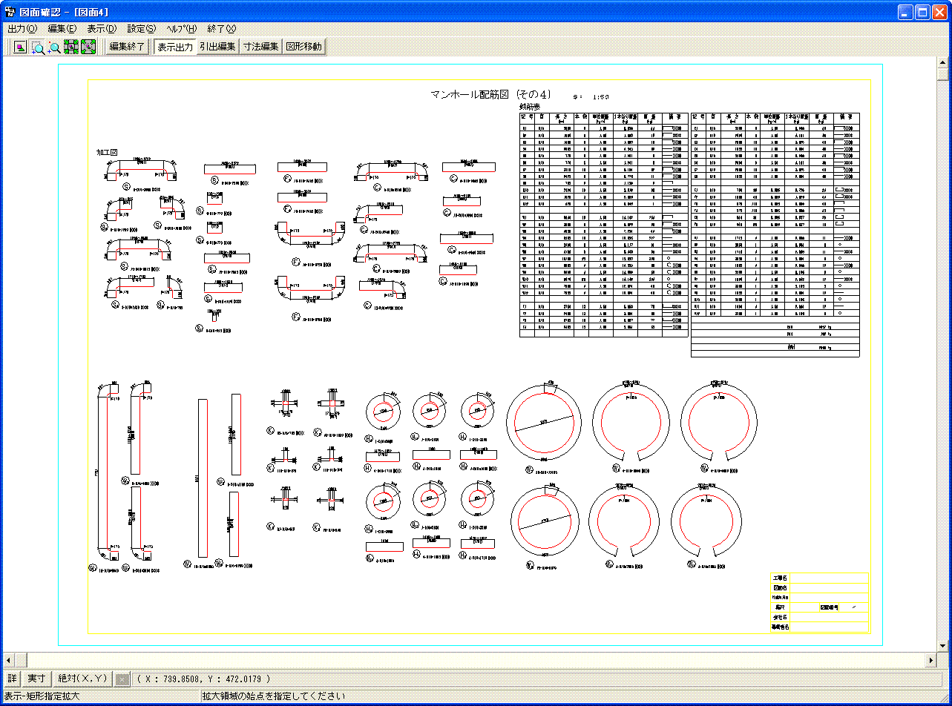Click the horizontal scrollbar right arrow
Viewport: 952px width, 706px height.
point(931,660)
